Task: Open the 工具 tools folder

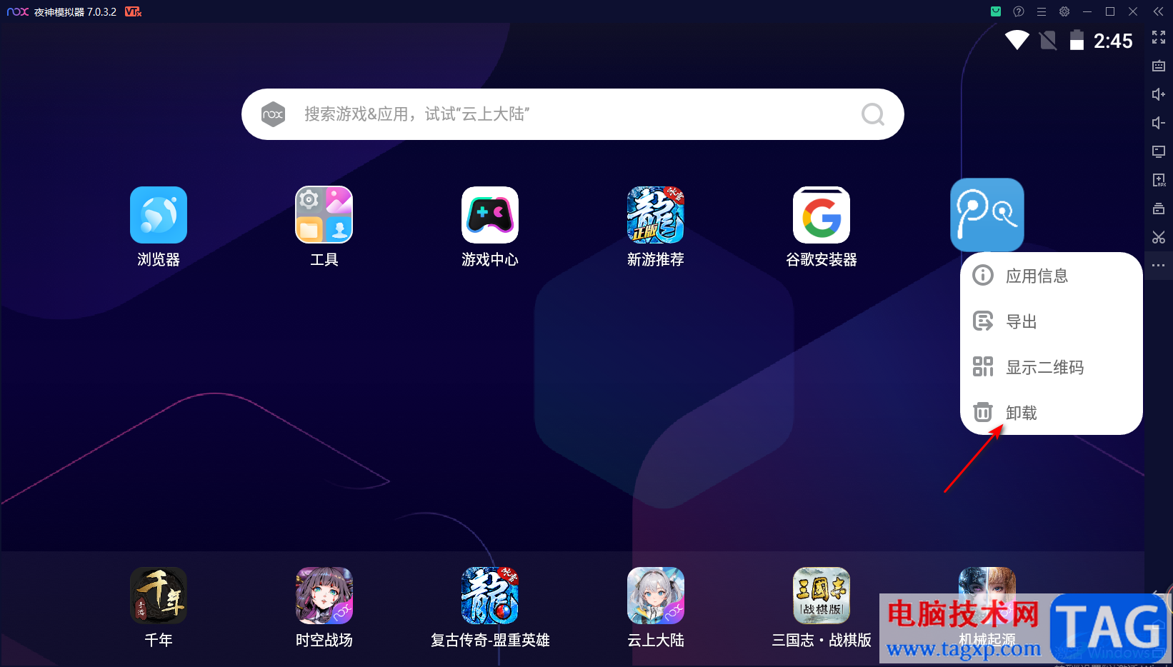Action: 324,215
